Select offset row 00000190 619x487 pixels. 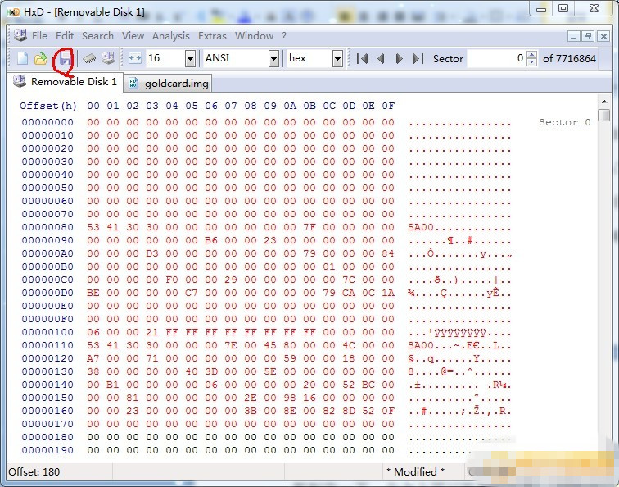(x=47, y=450)
